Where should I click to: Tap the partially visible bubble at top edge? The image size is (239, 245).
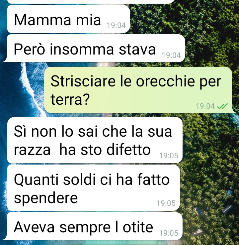91,2
